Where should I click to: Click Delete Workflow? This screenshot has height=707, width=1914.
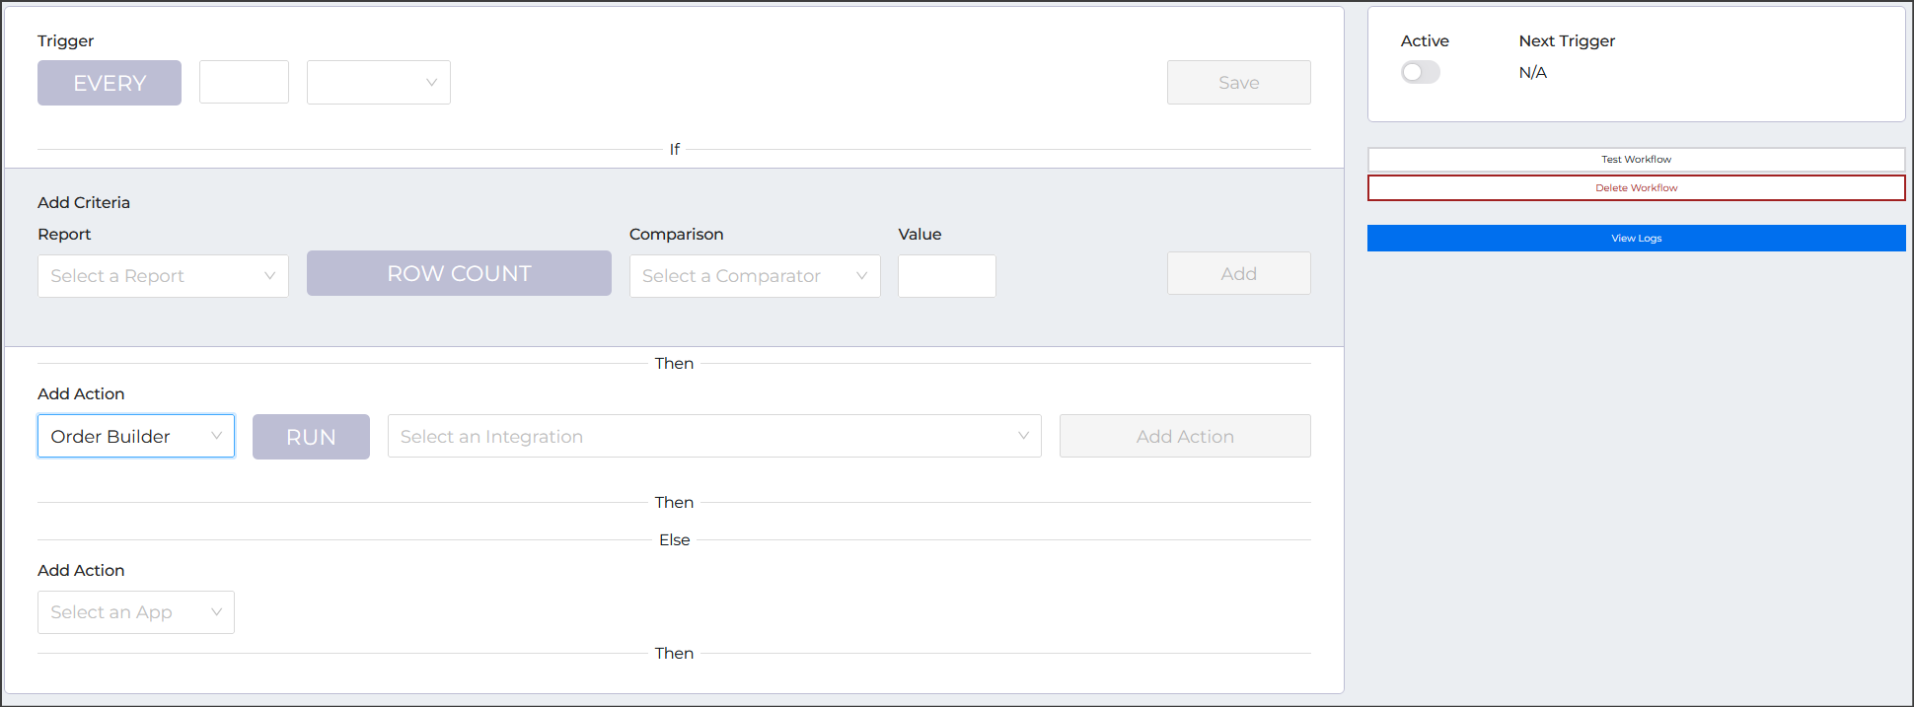(1636, 188)
